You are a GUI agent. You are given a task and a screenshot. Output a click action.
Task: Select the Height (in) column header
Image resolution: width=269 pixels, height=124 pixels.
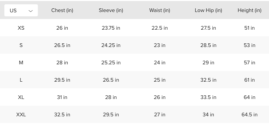pyautogui.click(x=250, y=10)
